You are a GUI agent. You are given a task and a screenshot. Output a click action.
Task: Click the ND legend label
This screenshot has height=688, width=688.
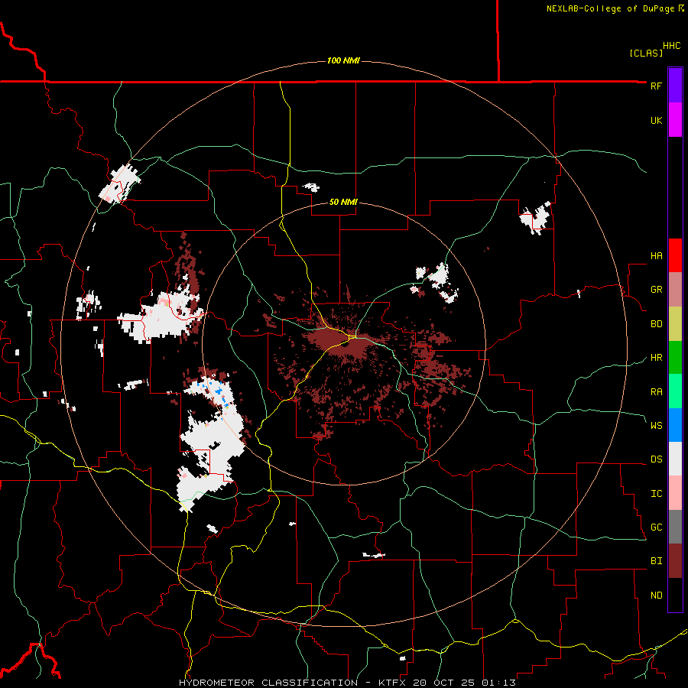coord(656,596)
